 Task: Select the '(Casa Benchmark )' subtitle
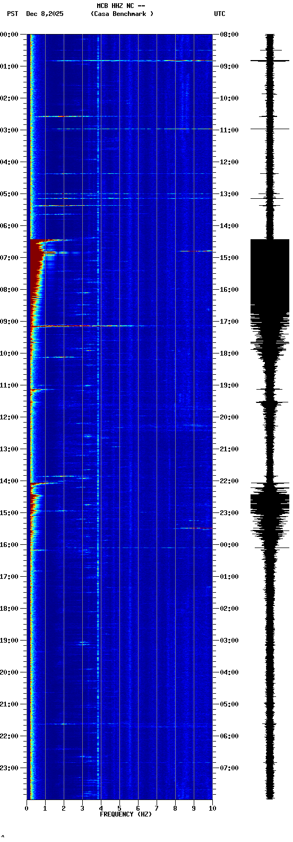point(122,14)
